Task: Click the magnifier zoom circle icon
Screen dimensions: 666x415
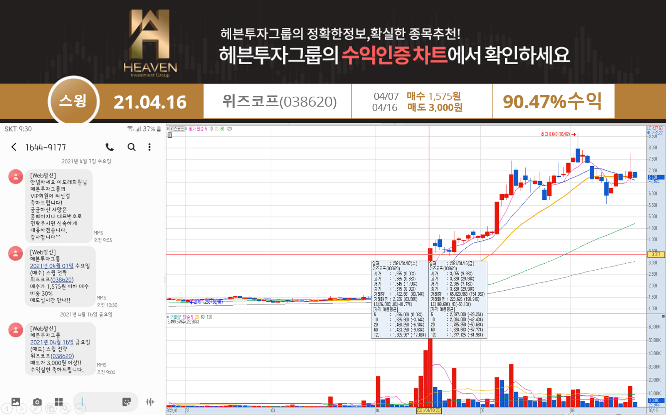Action: 66,408
